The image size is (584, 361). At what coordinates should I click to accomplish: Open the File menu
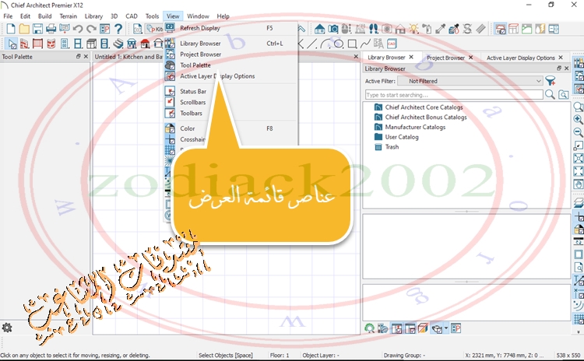tap(8, 16)
